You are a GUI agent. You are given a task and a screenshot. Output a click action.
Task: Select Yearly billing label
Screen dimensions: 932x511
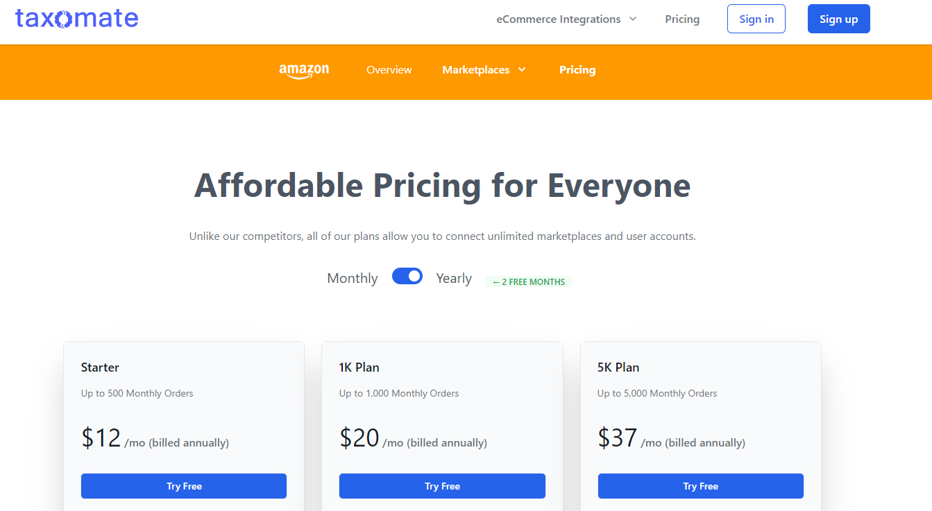454,278
